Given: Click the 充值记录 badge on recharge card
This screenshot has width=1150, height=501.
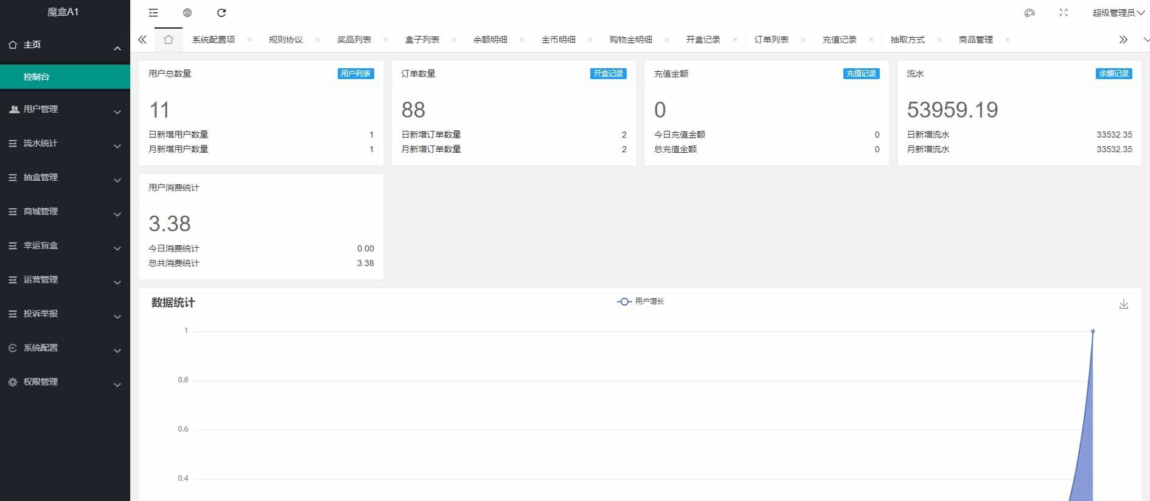Looking at the screenshot, I should (x=861, y=74).
